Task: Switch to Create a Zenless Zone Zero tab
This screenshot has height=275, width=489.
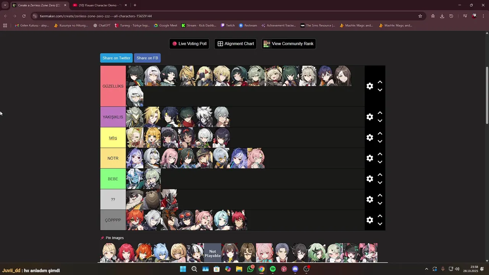Action: pyautogui.click(x=39, y=5)
